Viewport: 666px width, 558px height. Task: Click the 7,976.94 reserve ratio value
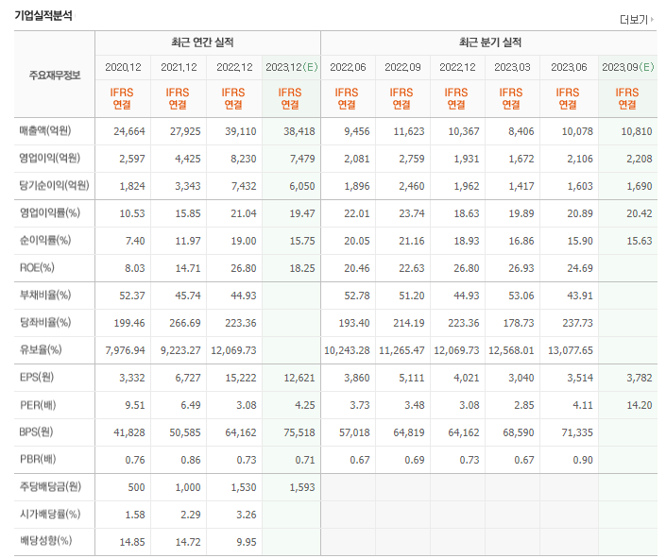tap(125, 351)
